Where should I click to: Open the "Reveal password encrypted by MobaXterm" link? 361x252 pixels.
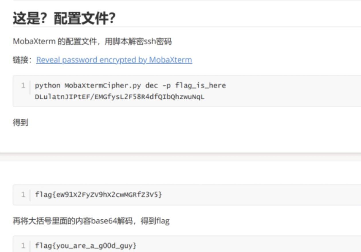click(114, 60)
